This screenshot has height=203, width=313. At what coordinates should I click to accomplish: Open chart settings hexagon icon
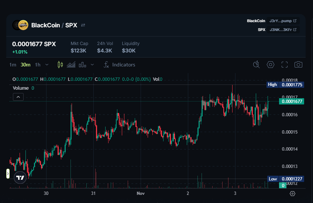pyautogui.click(x=271, y=65)
